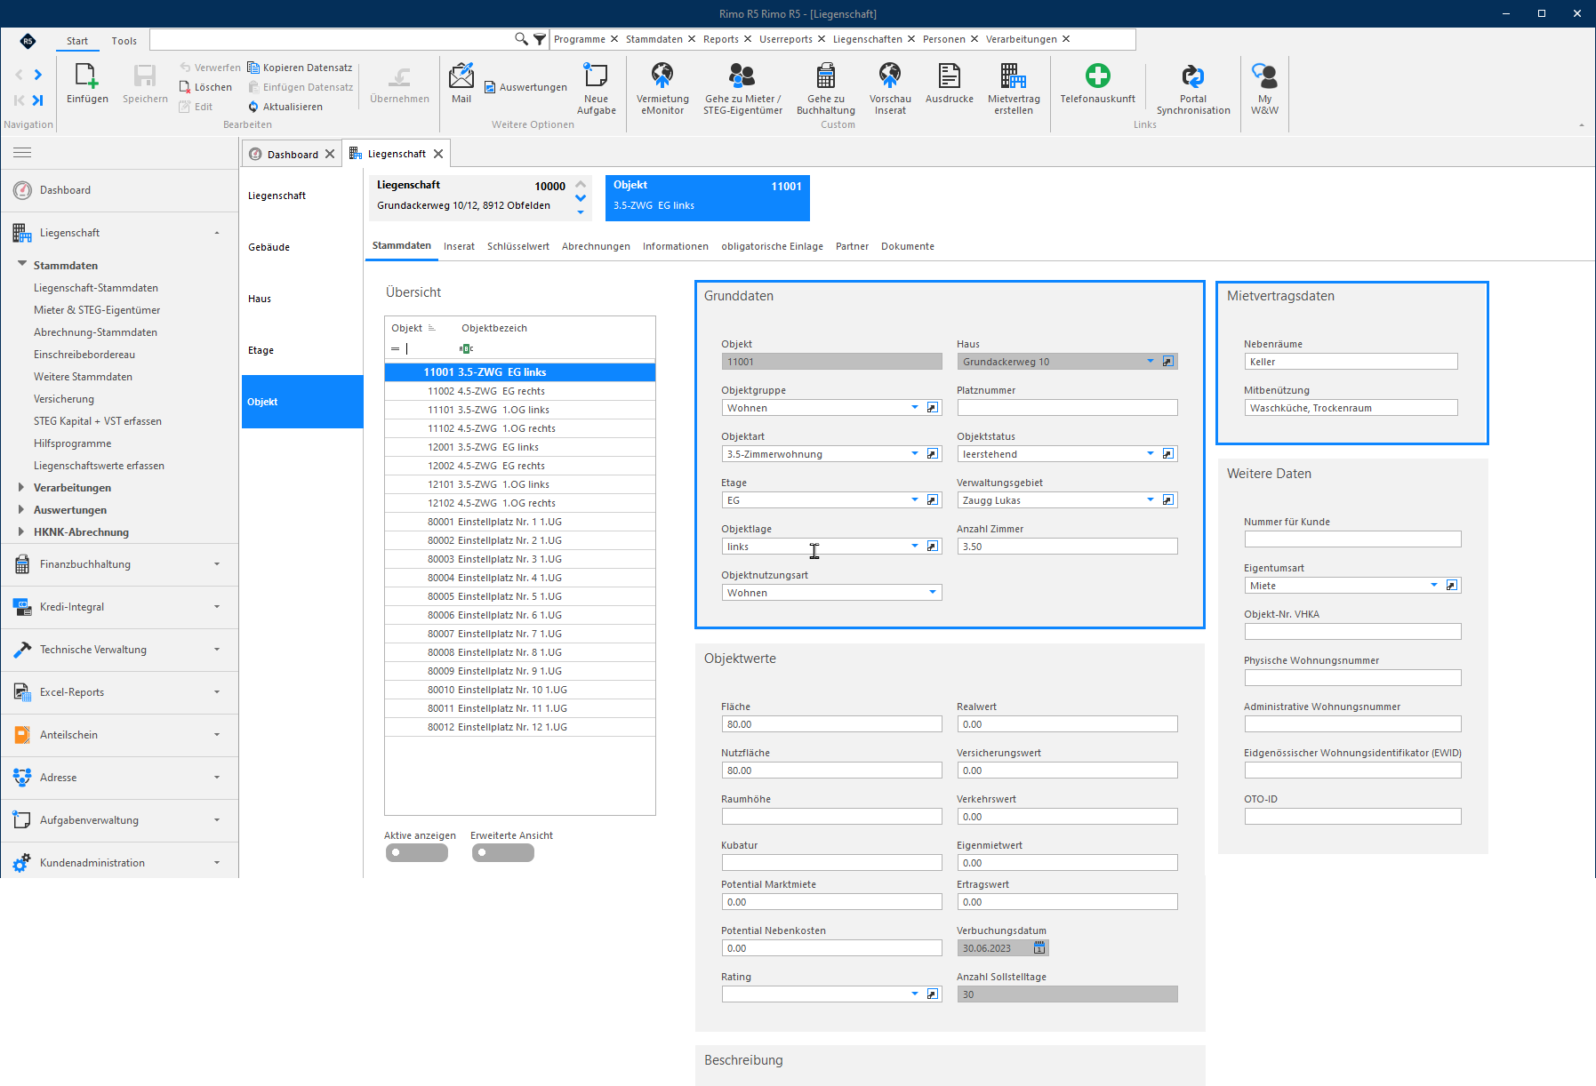This screenshot has width=1596, height=1086.
Task: Click Neue Aufgabe icon
Action: tap(596, 76)
